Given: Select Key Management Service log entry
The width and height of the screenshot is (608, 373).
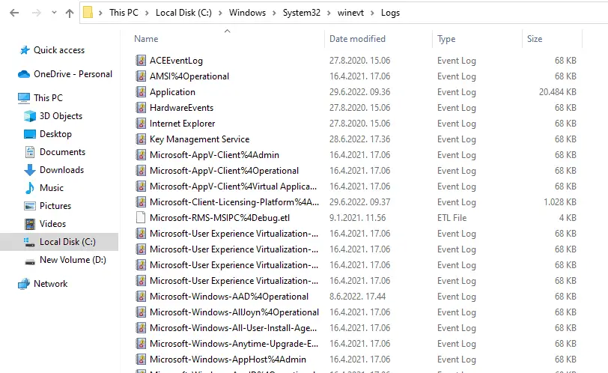Looking at the screenshot, I should tap(199, 139).
